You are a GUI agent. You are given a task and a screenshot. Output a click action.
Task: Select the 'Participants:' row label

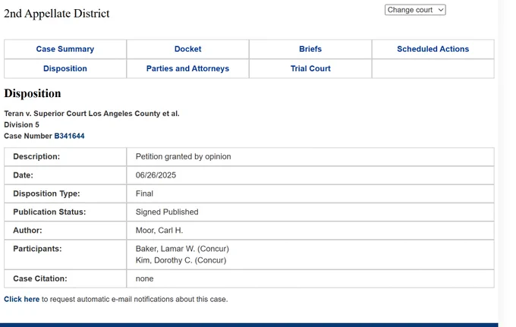pos(37,249)
